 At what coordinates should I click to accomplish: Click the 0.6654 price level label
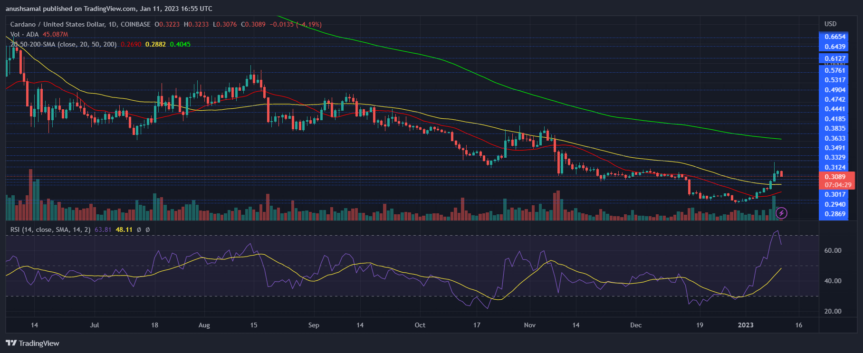click(835, 37)
